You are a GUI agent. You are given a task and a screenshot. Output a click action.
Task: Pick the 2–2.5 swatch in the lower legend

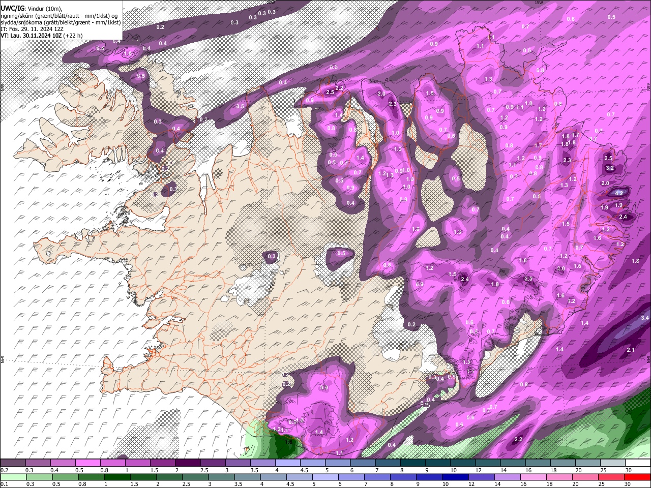169,477
